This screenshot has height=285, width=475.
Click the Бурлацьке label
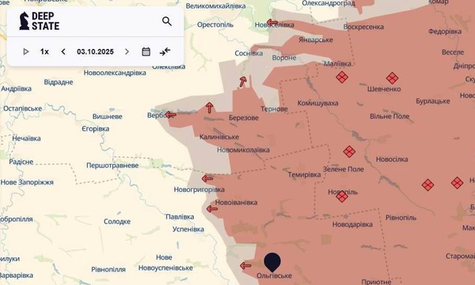433,101
